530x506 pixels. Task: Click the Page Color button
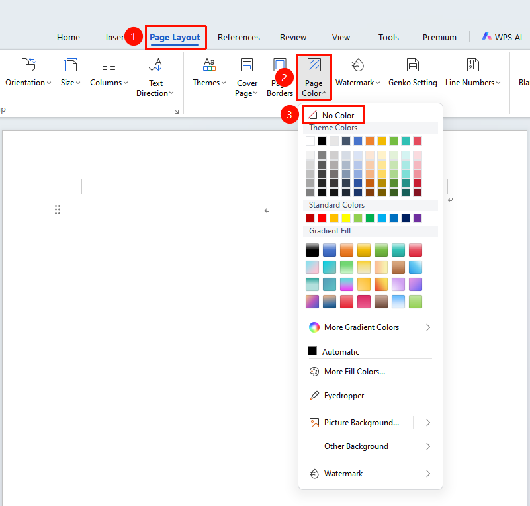pos(314,77)
